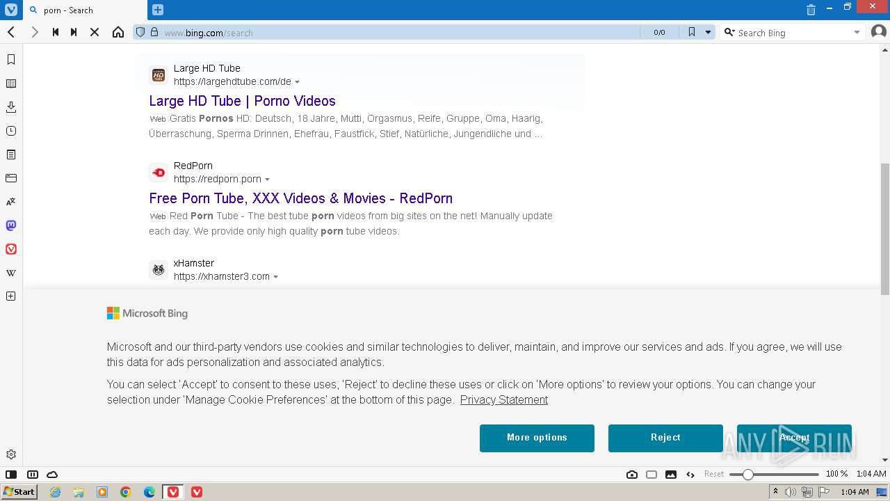Open a new tab
The image size is (890, 501).
[x=158, y=10]
